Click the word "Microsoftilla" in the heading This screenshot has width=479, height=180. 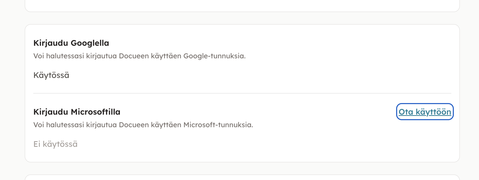point(95,112)
